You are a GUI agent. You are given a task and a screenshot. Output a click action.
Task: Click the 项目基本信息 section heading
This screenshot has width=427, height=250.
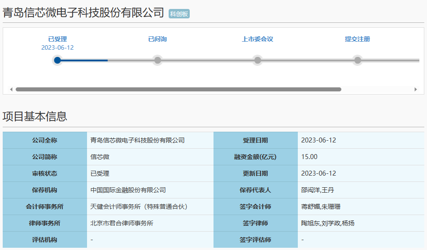(35, 116)
